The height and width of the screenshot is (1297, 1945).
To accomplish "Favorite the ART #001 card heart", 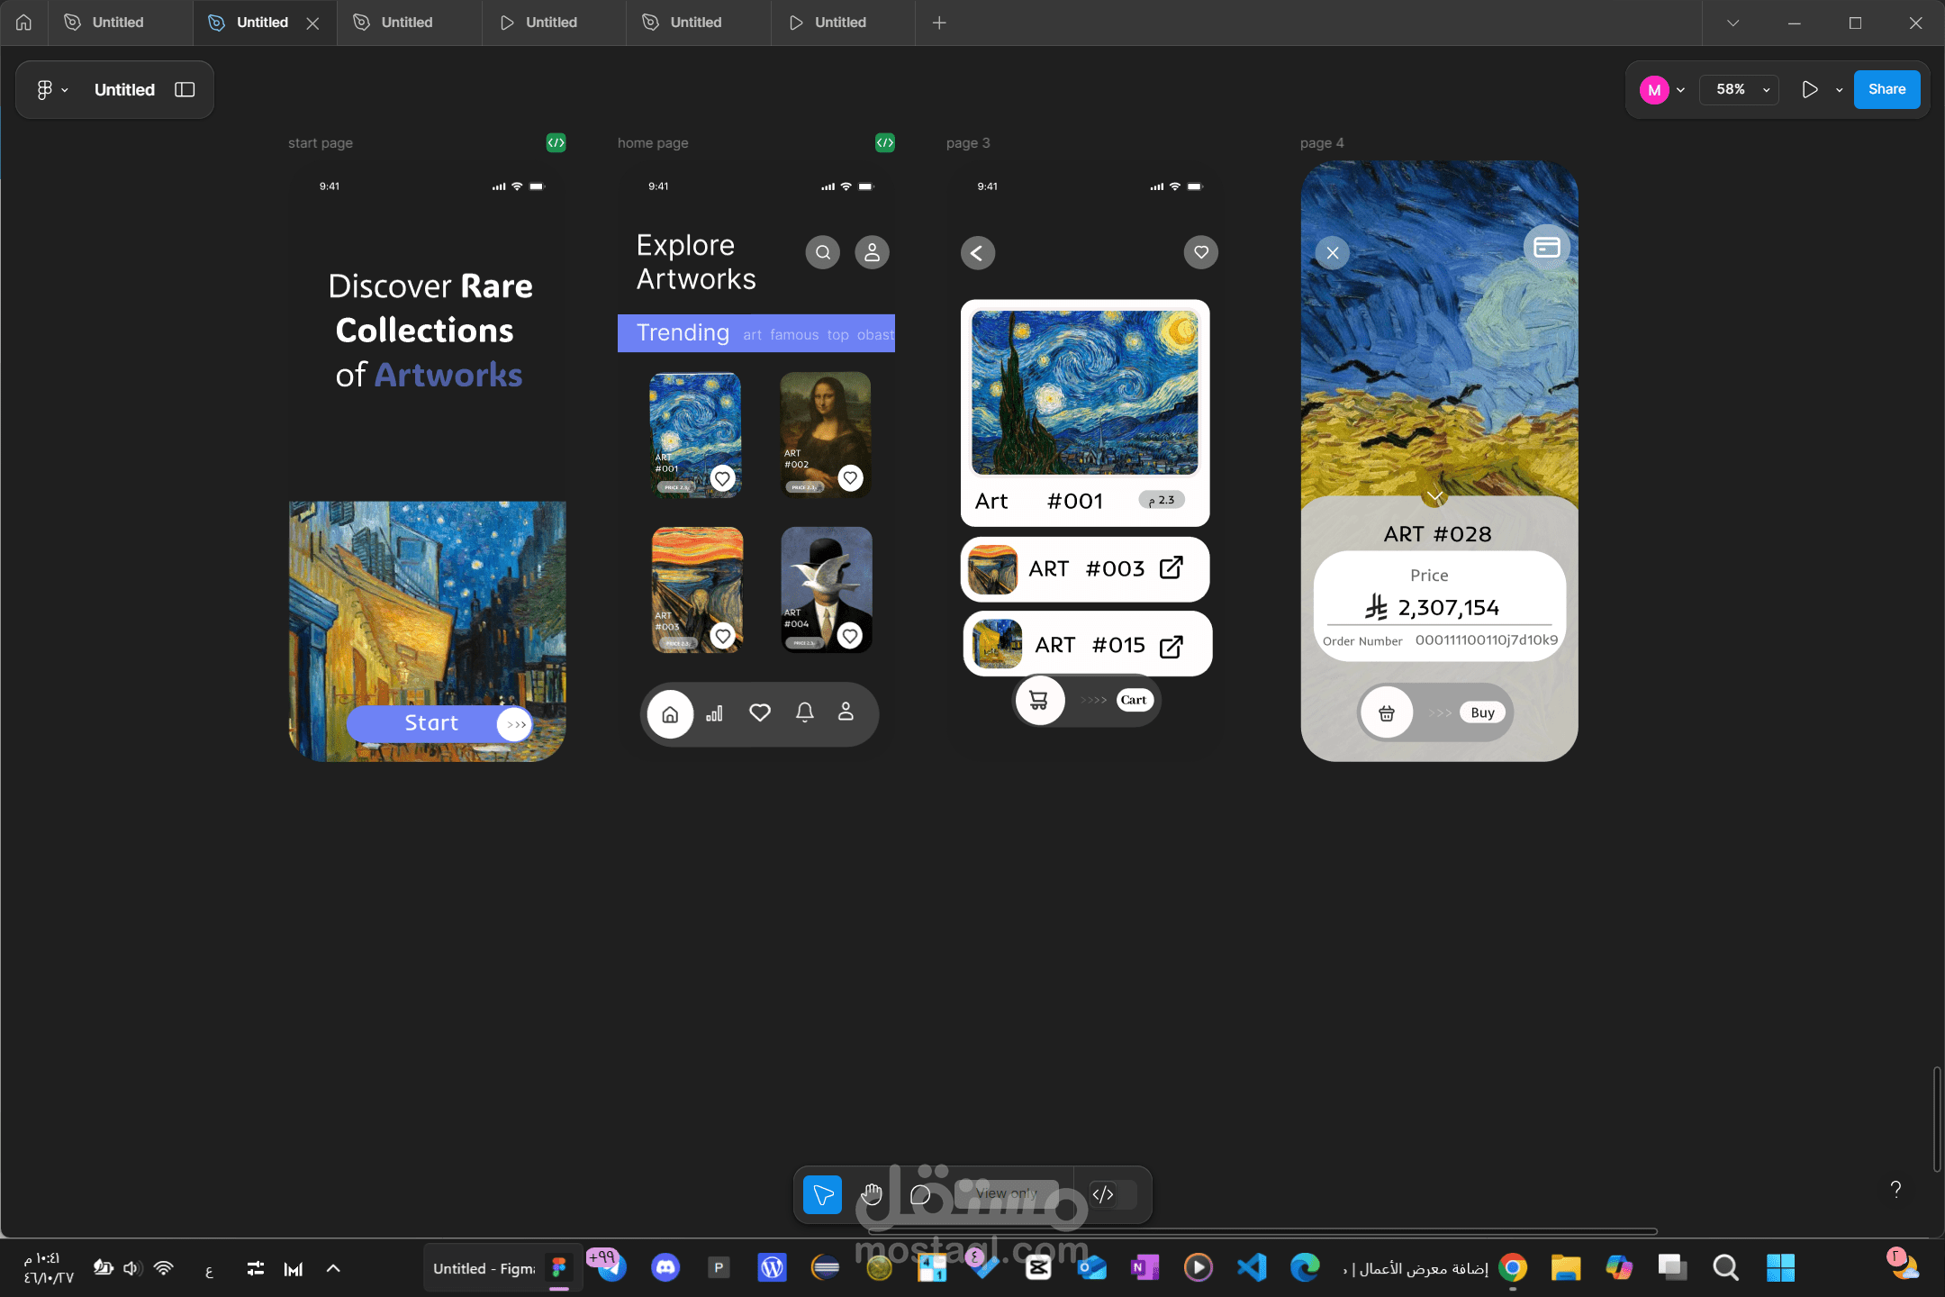I will coord(722,478).
